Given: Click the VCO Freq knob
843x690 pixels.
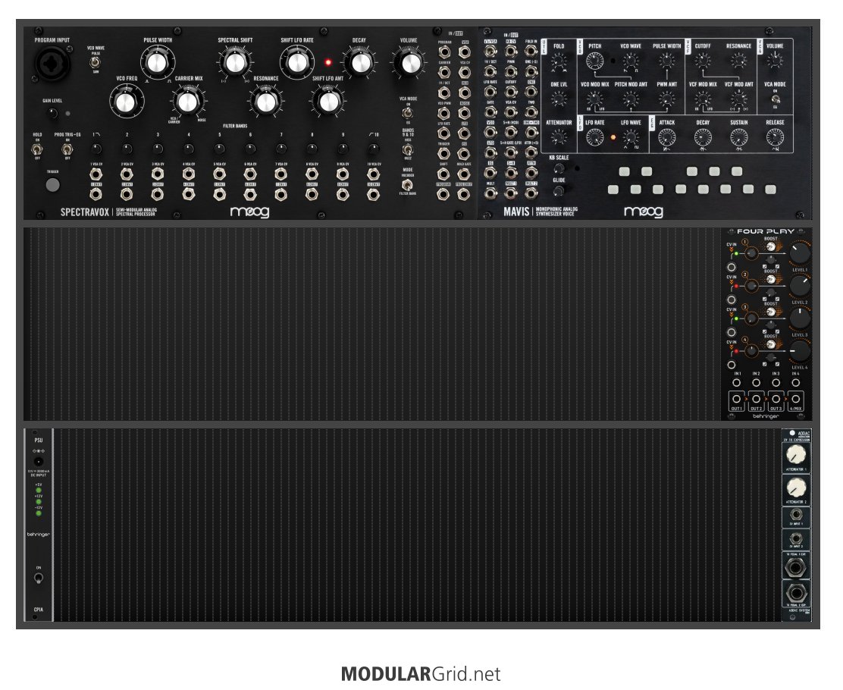Looking at the screenshot, I should (x=127, y=102).
